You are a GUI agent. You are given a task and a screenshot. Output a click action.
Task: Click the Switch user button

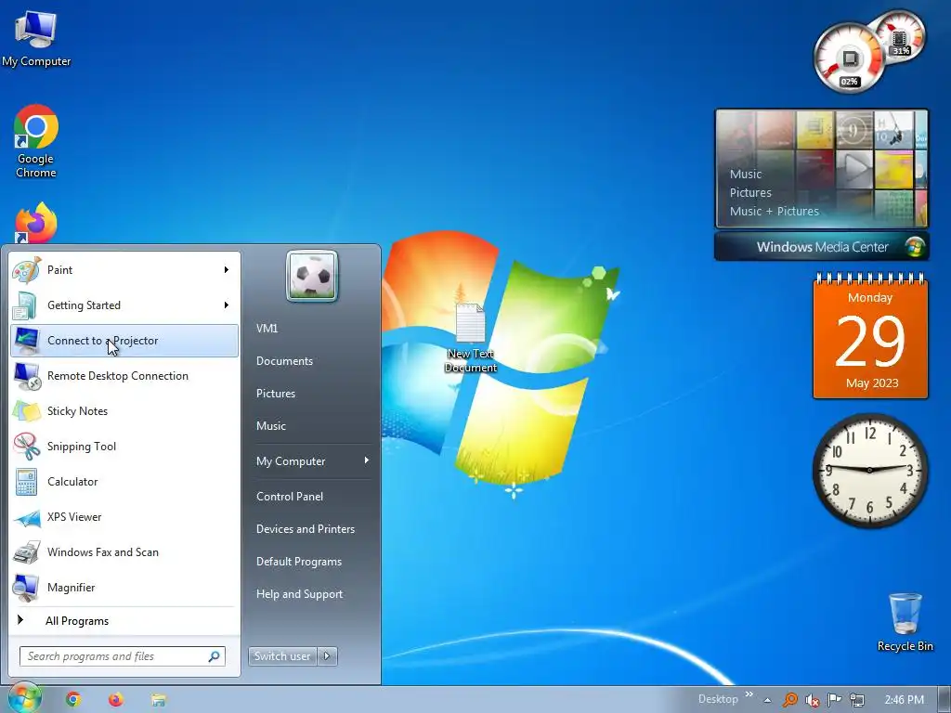282,656
